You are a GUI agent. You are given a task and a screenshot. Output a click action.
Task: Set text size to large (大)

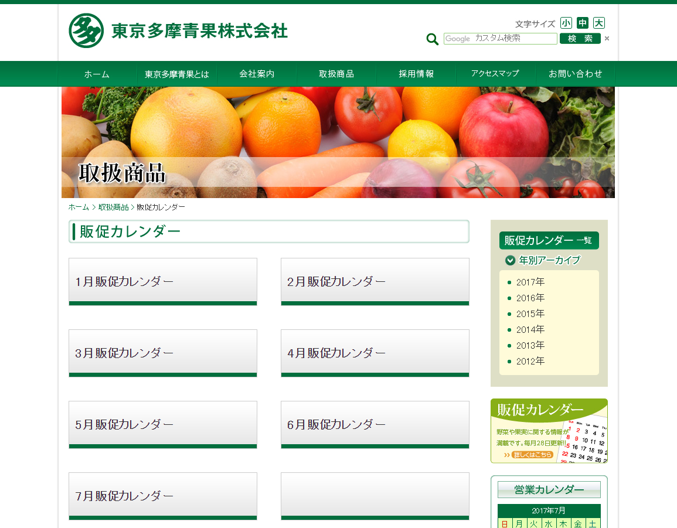[598, 23]
